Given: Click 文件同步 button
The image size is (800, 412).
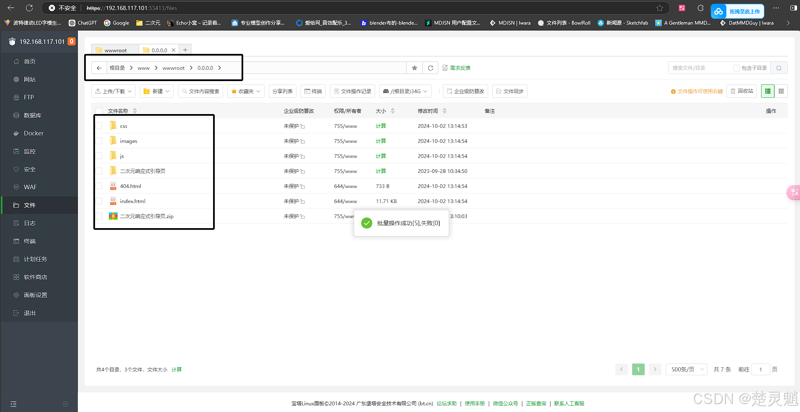Looking at the screenshot, I should pyautogui.click(x=510, y=91).
